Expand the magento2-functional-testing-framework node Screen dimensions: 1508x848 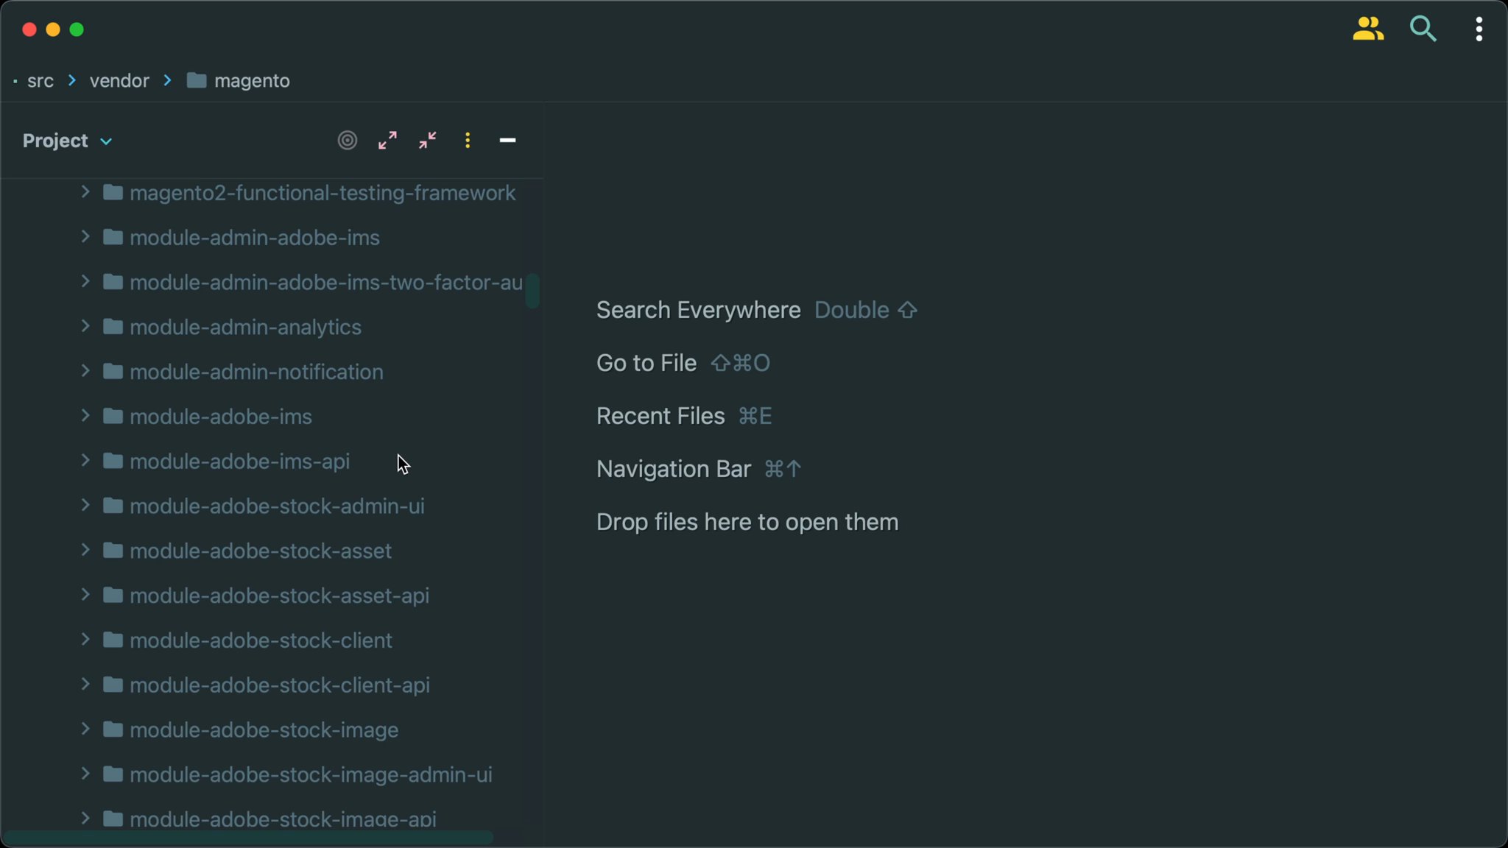(x=84, y=192)
